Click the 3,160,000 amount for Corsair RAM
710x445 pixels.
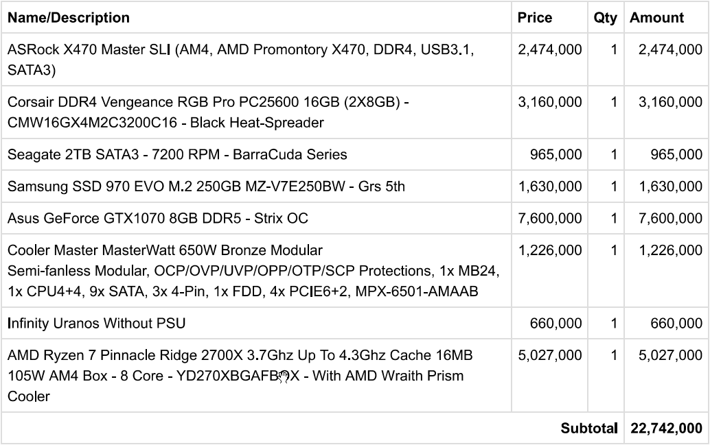tap(670, 102)
